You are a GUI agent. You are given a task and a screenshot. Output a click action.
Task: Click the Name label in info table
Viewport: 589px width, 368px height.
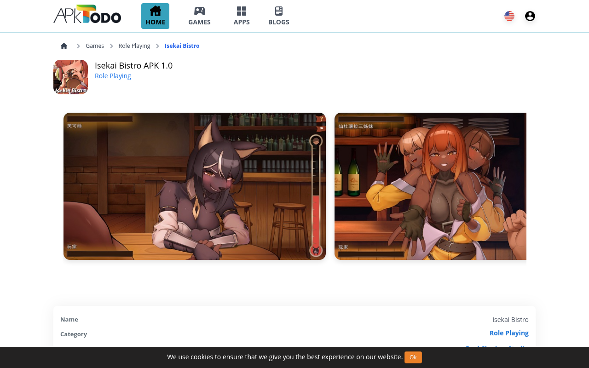point(69,320)
